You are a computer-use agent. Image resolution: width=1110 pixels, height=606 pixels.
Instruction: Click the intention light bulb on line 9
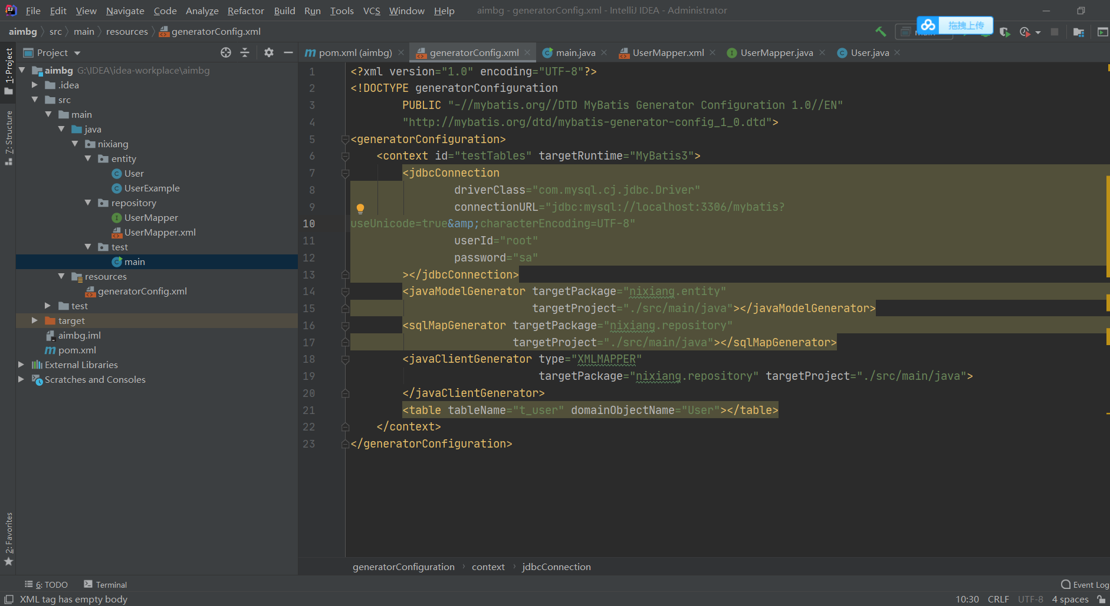pyautogui.click(x=360, y=208)
